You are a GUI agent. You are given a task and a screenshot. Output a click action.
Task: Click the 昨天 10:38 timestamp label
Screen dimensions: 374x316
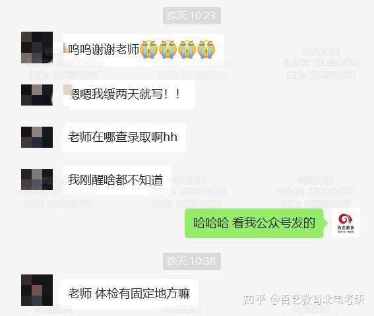[x=192, y=261]
